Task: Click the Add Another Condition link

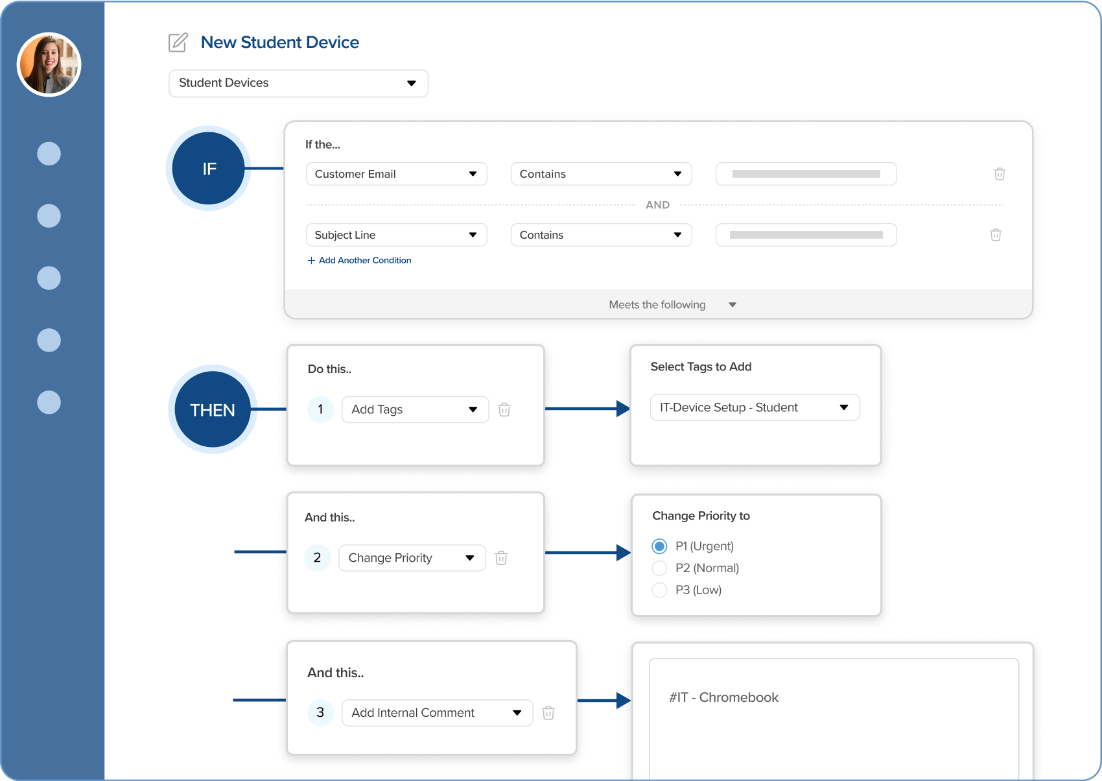Action: (360, 260)
